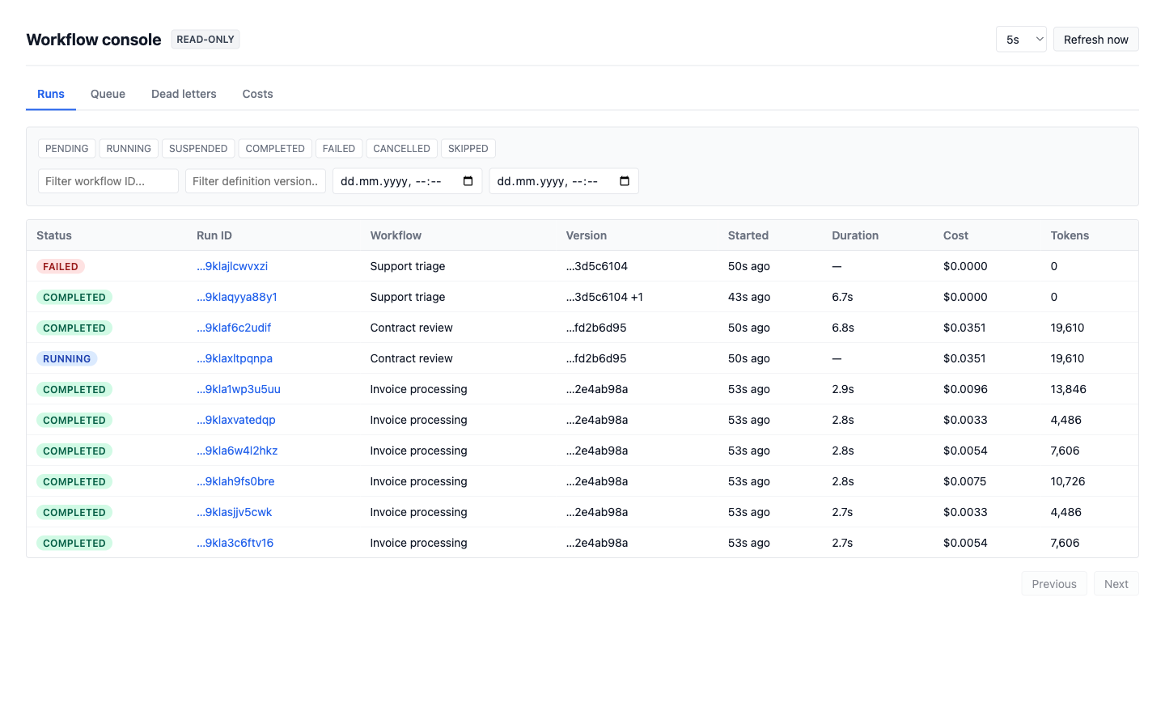Click the $0.0096 cost cell

[x=965, y=389]
